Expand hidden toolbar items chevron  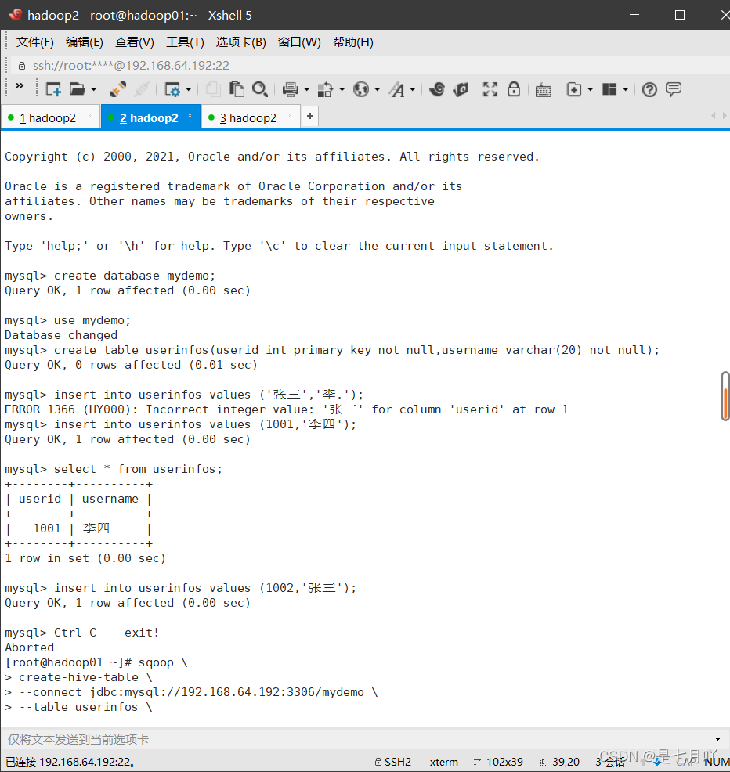tap(20, 85)
